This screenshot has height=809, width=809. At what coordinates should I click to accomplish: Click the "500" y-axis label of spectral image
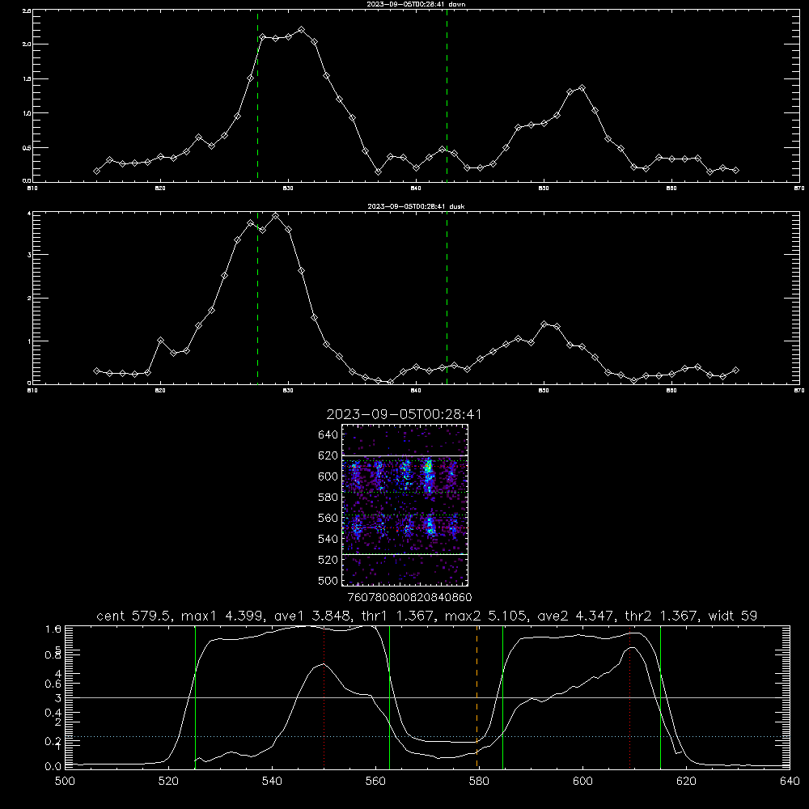coord(328,580)
